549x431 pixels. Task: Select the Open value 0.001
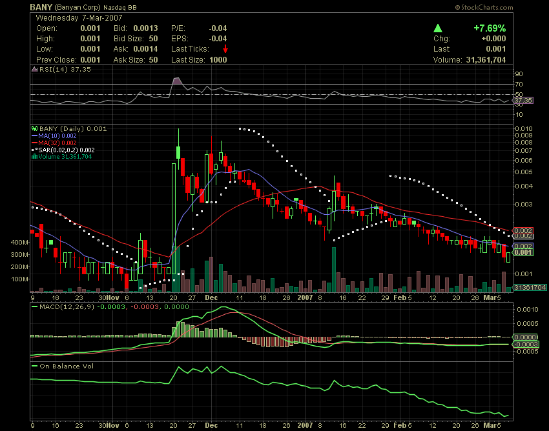point(90,28)
